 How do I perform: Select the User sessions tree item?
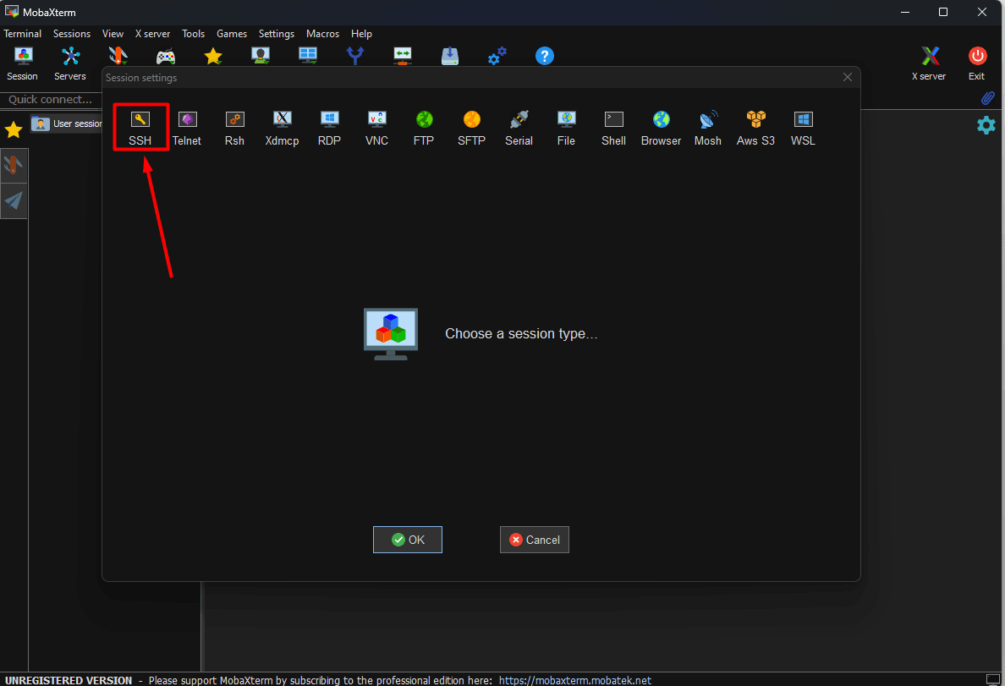pos(67,123)
